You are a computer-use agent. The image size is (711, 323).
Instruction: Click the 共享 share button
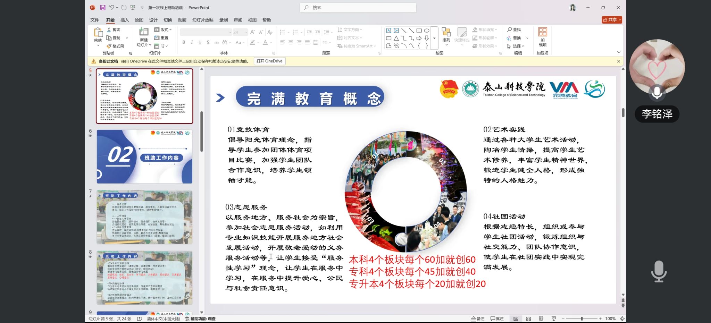[x=612, y=20]
